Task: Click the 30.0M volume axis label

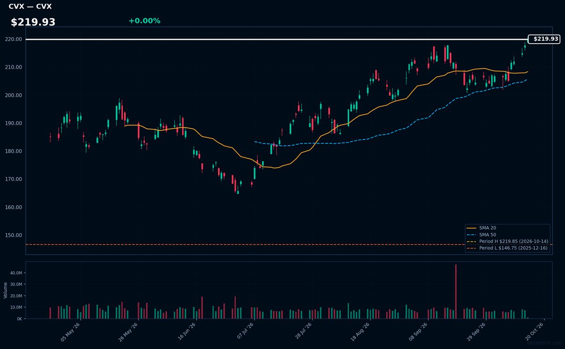Action: tap(16, 285)
